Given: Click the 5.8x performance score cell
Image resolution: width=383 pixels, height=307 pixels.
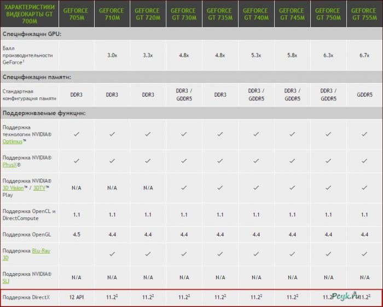Looking at the screenshot, I should [292, 55].
